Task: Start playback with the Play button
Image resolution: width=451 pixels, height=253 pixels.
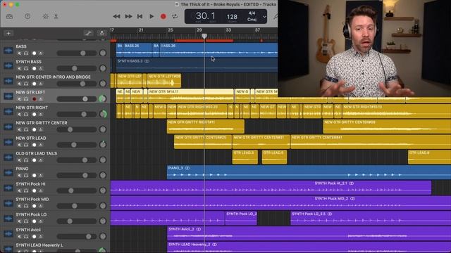Action: [152, 16]
